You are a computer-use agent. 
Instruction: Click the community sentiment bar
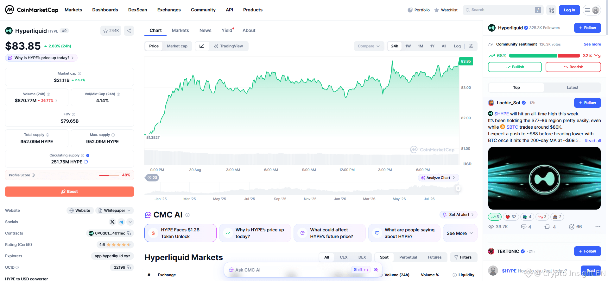pos(544,56)
